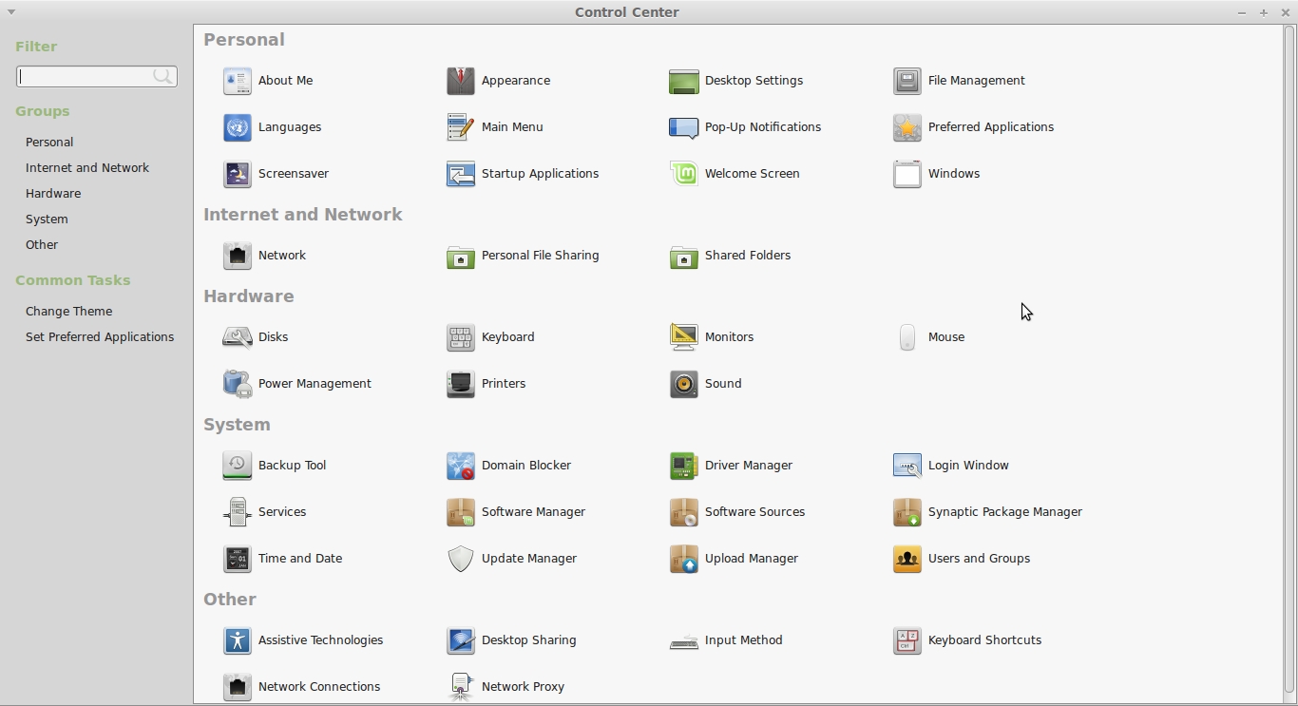This screenshot has height=706, width=1298.
Task: Open the Appearance tuxedo icon
Action: tap(460, 81)
